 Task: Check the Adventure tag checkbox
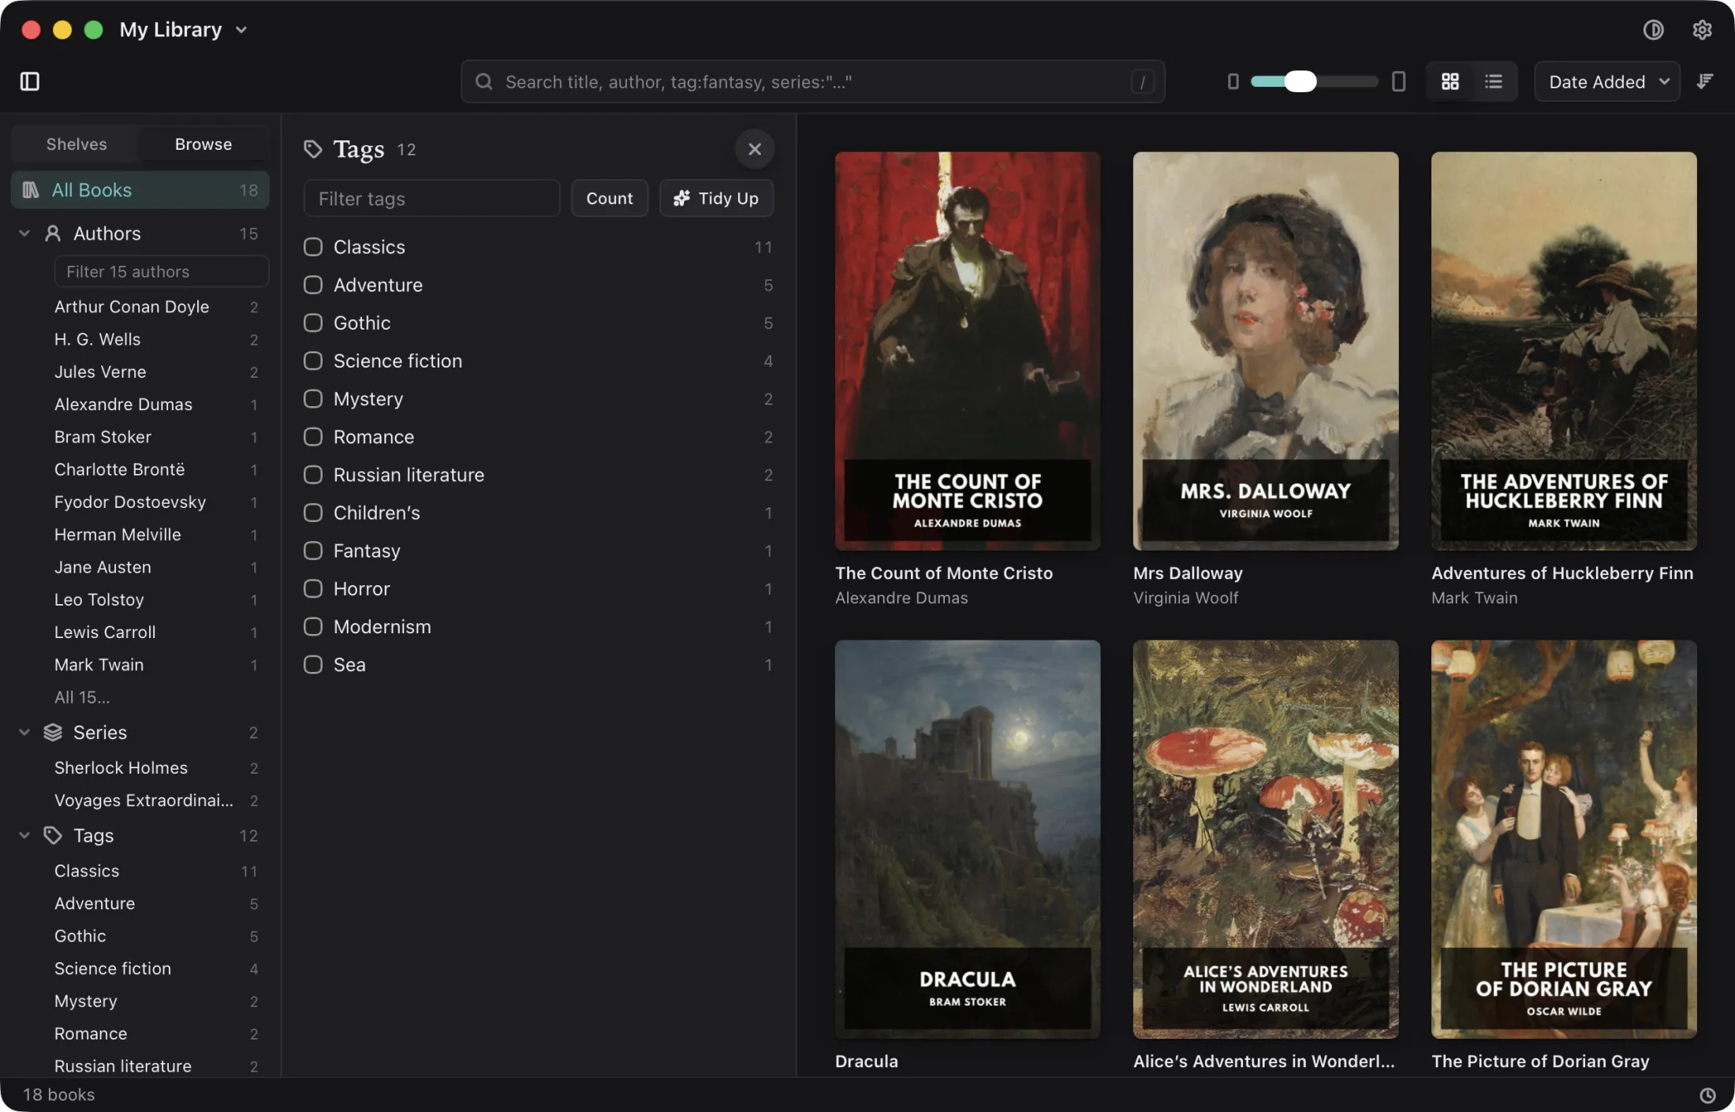coord(313,285)
